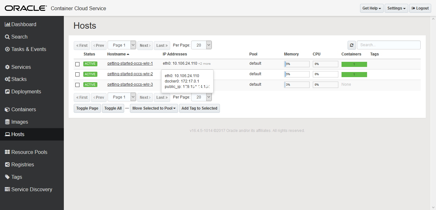The image size is (436, 210).
Task: Open Registries in sidebar menu
Action: pos(23,164)
